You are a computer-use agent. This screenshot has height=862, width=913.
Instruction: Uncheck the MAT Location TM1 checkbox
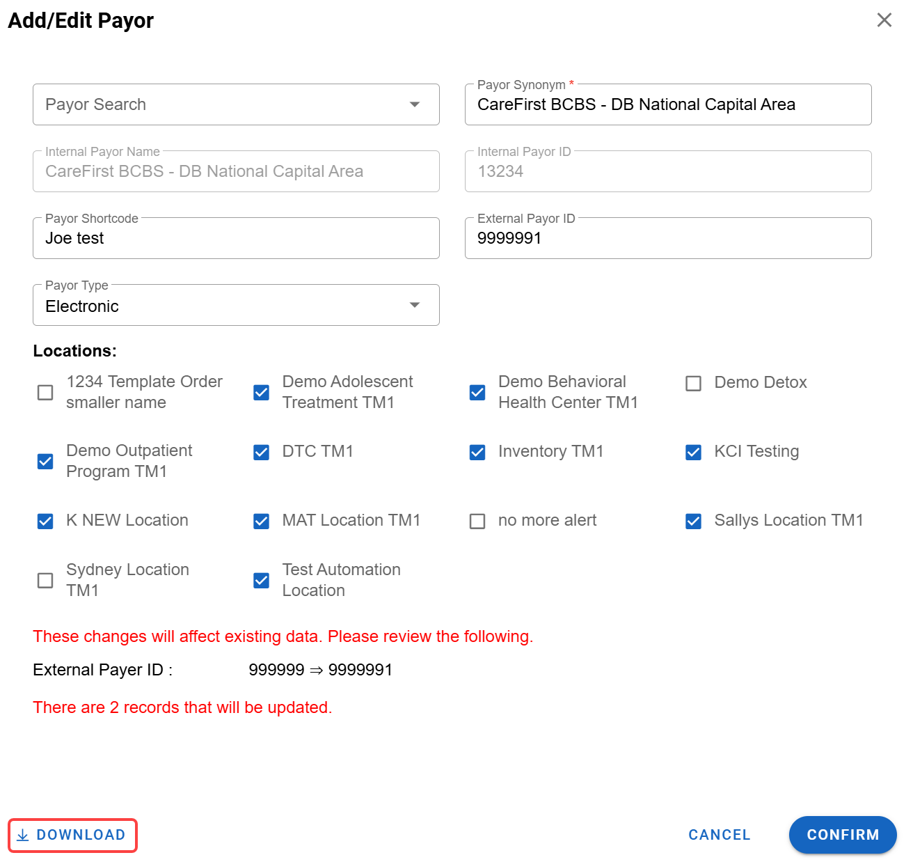[262, 521]
